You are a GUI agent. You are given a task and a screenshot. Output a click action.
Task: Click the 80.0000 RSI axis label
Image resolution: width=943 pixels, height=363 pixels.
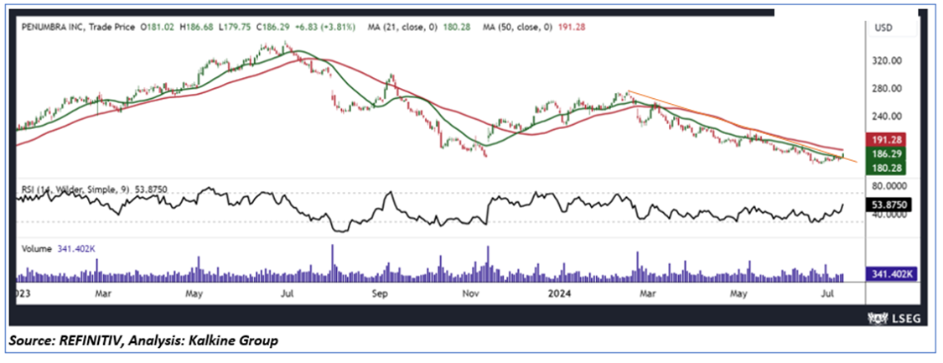click(889, 188)
